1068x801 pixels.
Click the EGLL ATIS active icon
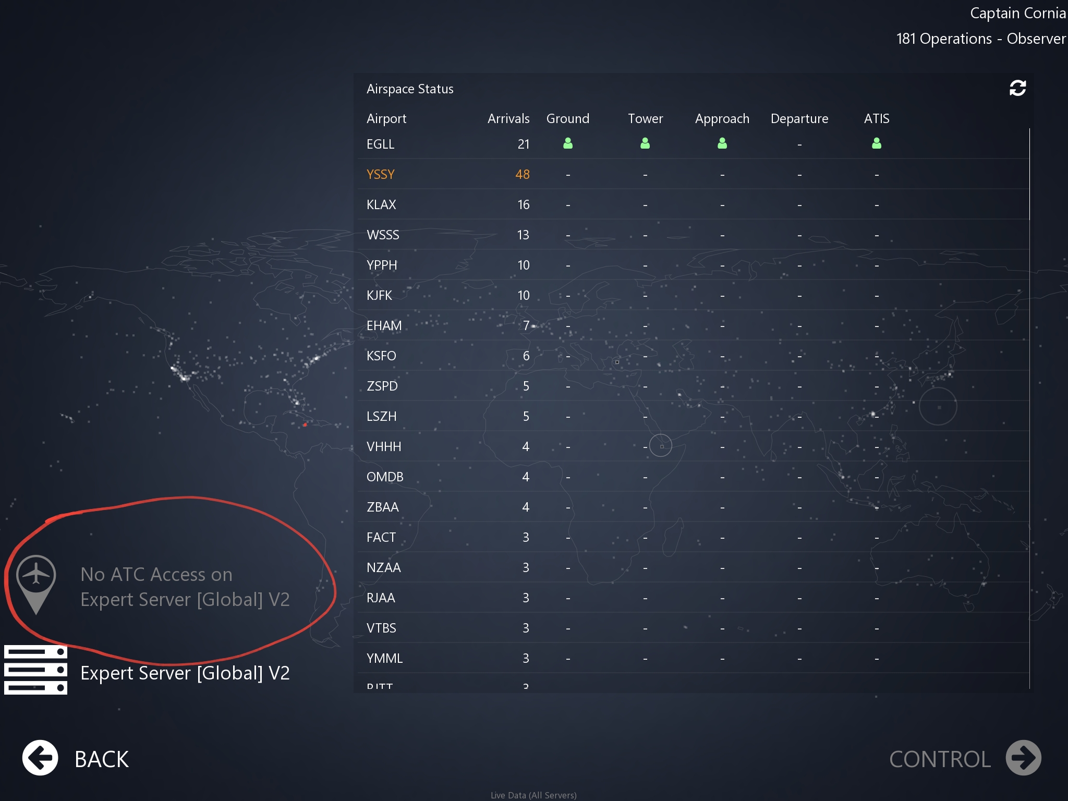877,143
